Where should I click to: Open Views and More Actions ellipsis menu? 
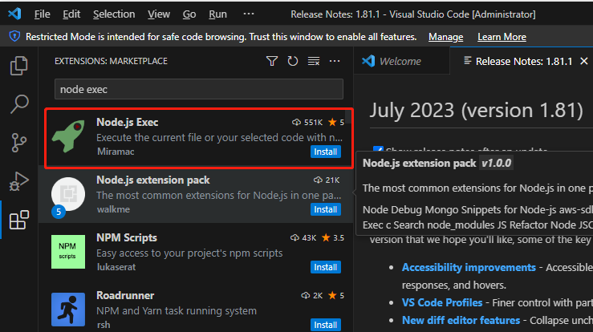[335, 61]
